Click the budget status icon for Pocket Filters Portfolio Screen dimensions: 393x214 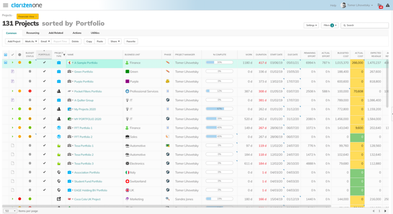click(x=30, y=91)
